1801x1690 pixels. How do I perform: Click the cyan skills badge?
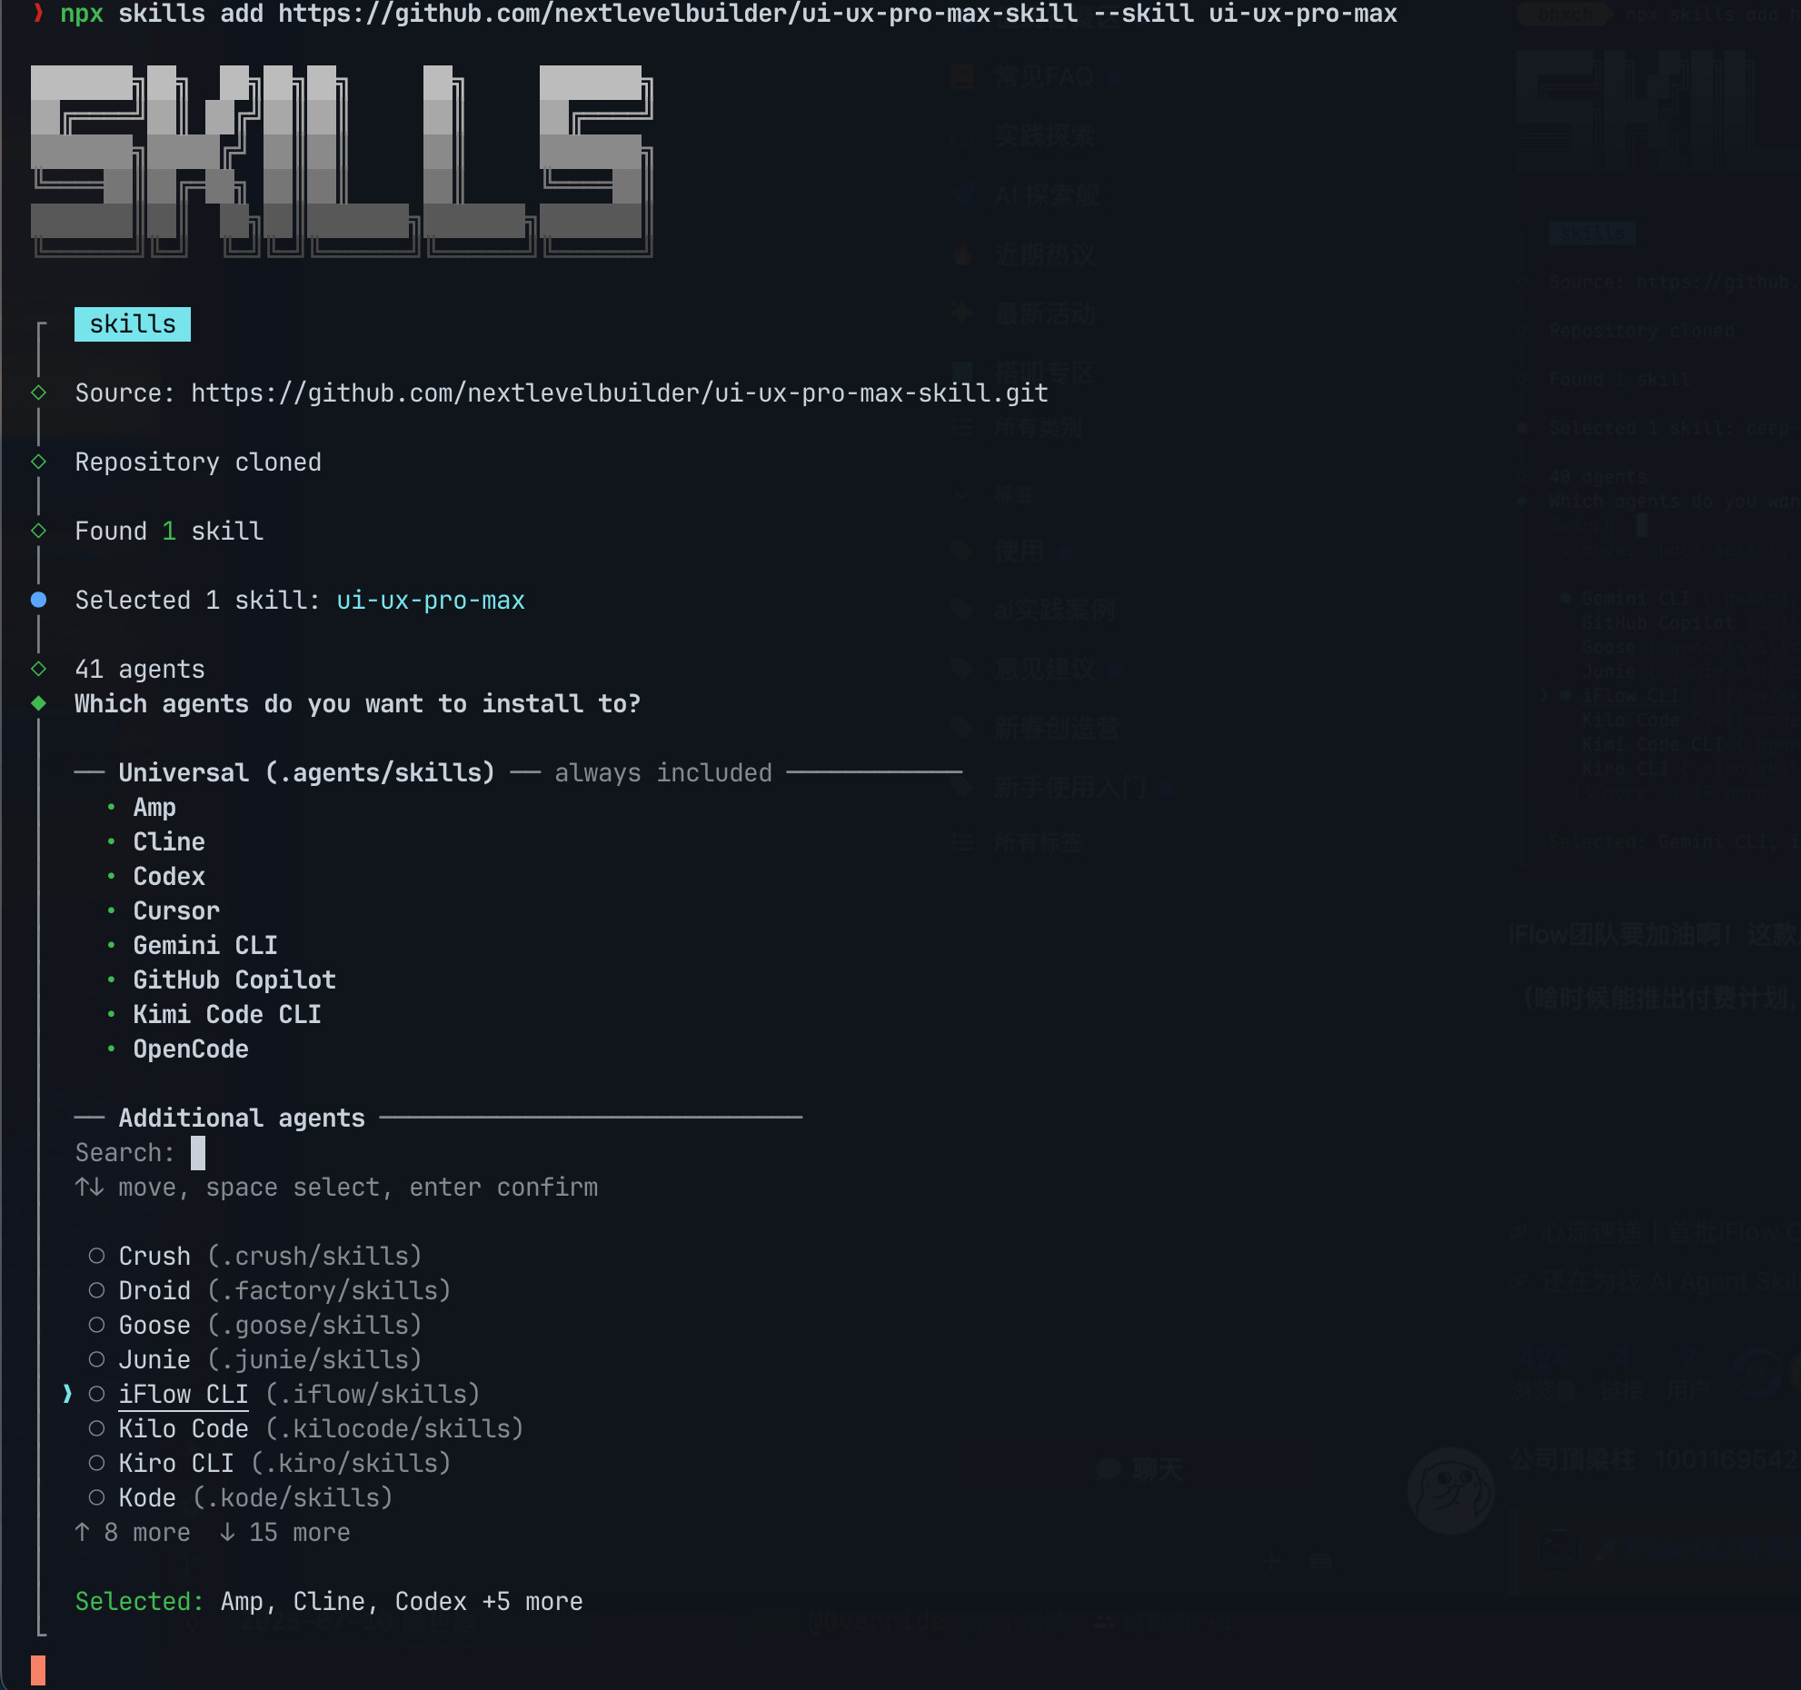(x=133, y=324)
